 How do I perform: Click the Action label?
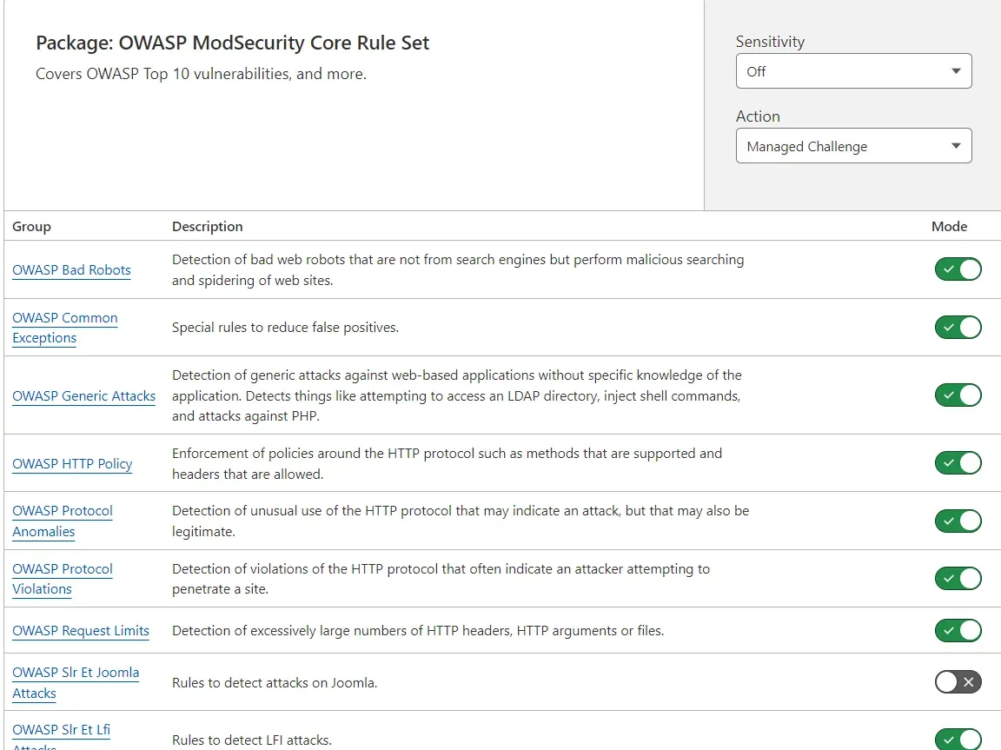coord(758,116)
